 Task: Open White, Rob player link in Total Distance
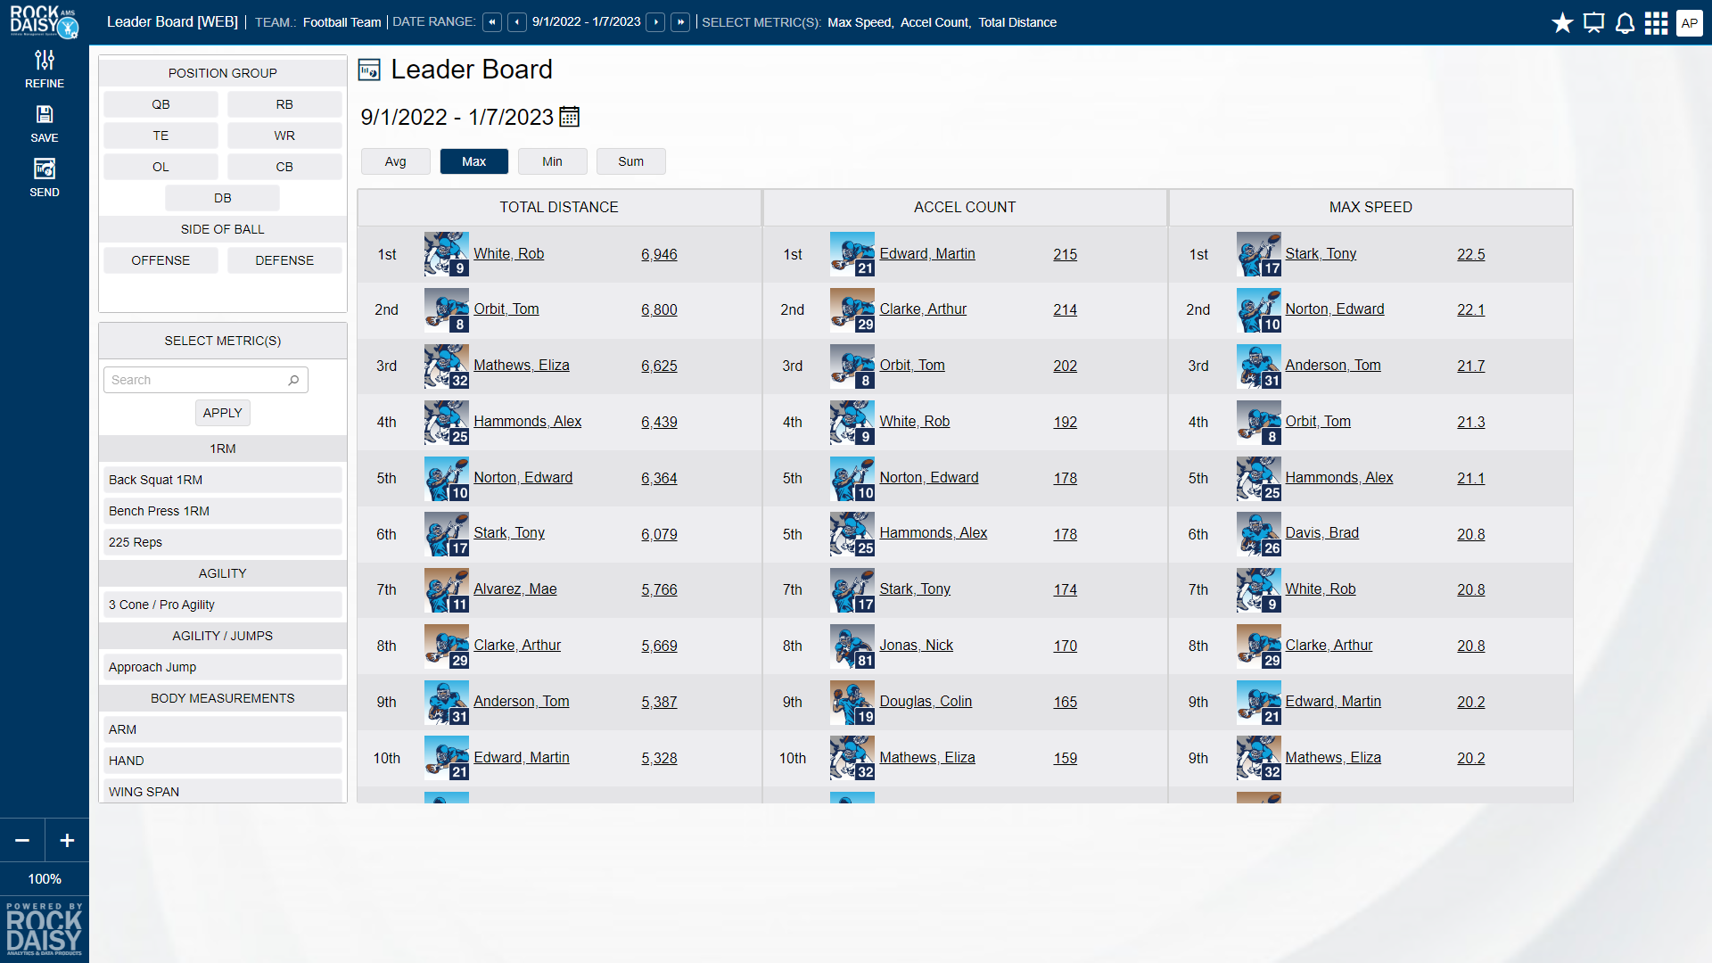pos(508,254)
